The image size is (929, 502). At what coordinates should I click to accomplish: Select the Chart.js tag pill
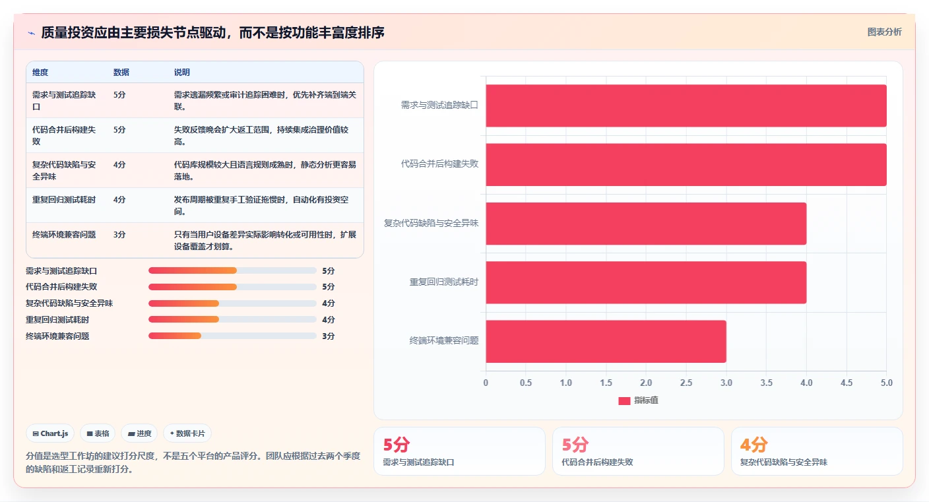click(51, 433)
